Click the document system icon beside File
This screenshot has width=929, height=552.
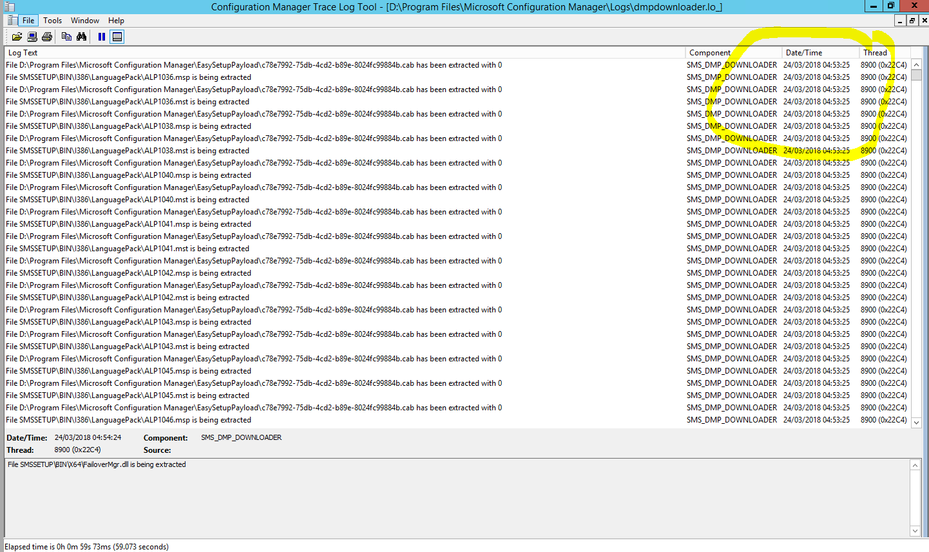tap(12, 21)
